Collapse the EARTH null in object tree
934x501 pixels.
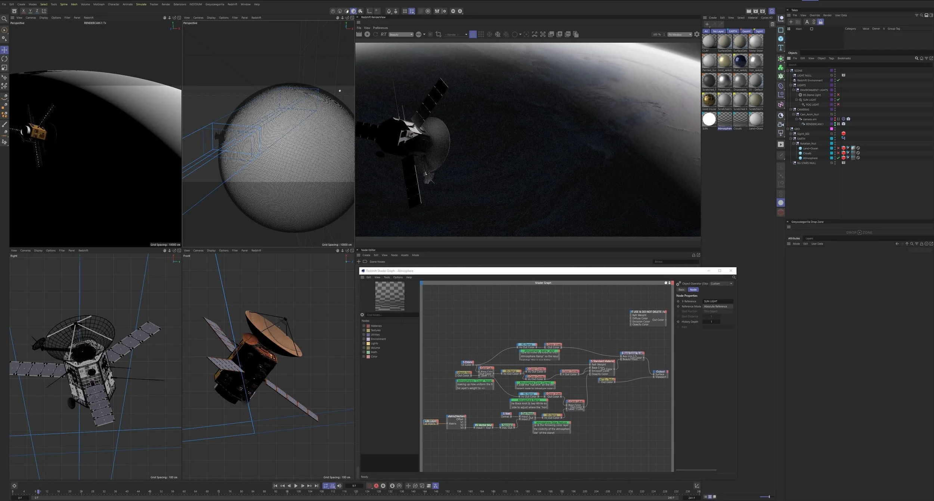791,139
